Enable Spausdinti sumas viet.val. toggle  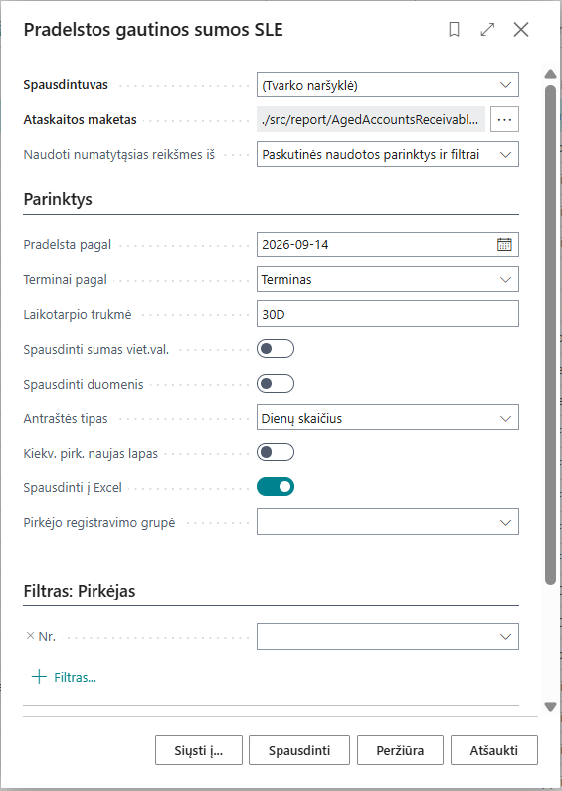[276, 349]
